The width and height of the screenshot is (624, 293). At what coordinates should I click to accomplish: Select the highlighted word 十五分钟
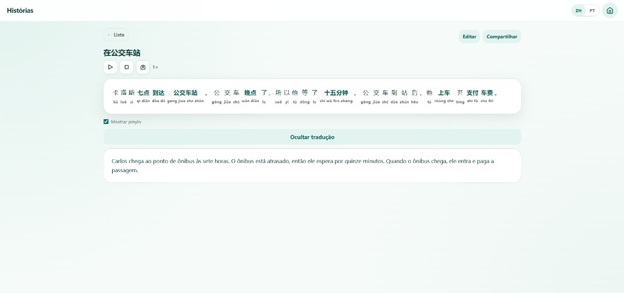point(336,93)
